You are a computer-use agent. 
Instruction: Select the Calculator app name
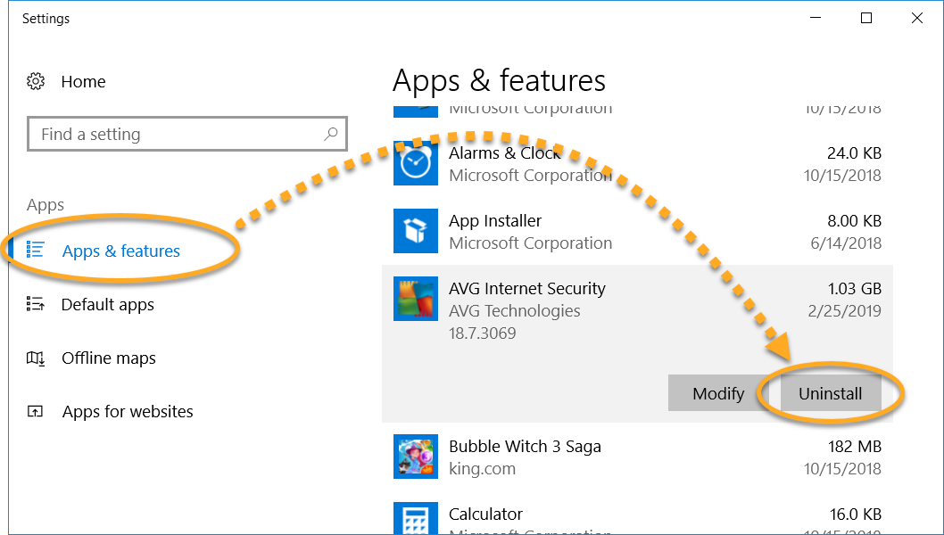(485, 514)
